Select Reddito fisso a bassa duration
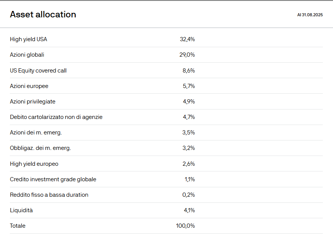The height and width of the screenshot is (236, 333). pos(49,195)
